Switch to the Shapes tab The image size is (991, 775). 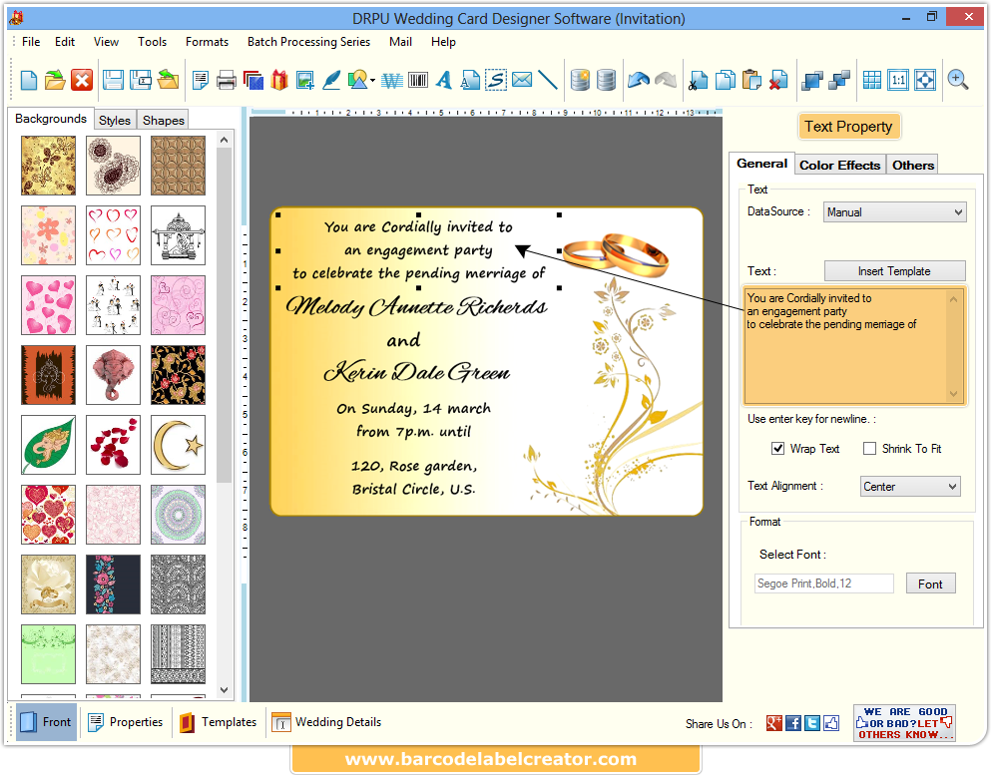tap(163, 120)
